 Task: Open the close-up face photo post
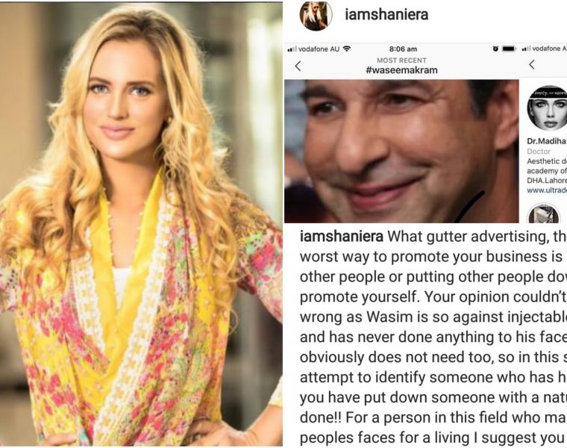[x=401, y=152]
